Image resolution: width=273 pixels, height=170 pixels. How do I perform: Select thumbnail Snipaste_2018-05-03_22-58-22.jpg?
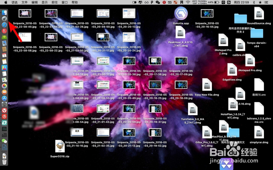coord(51,37)
